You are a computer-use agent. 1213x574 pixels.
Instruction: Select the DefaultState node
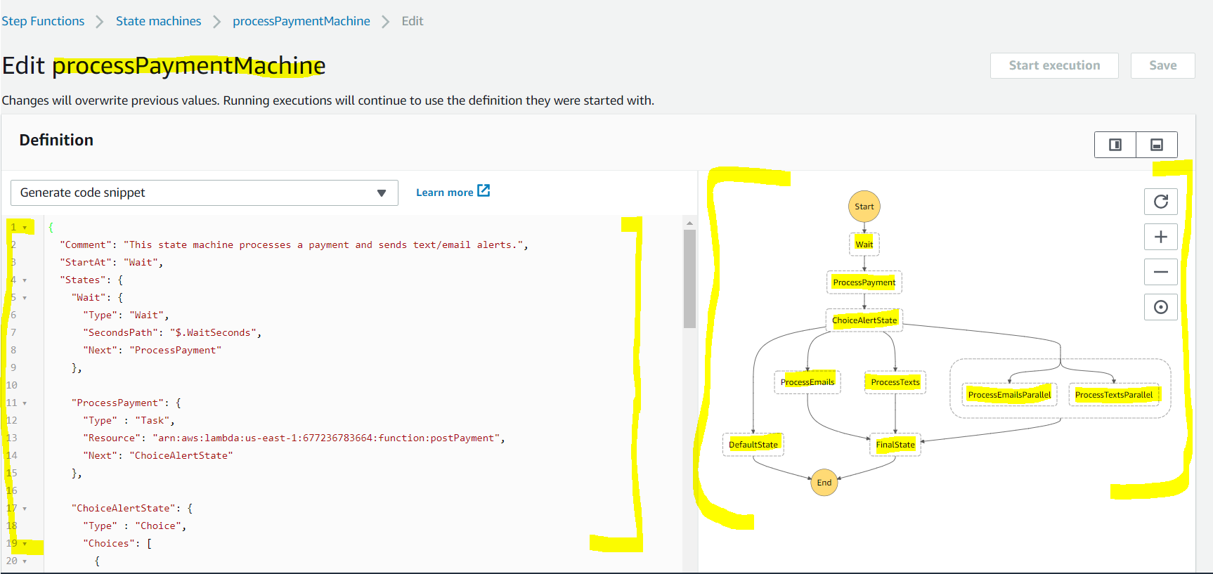coord(753,445)
